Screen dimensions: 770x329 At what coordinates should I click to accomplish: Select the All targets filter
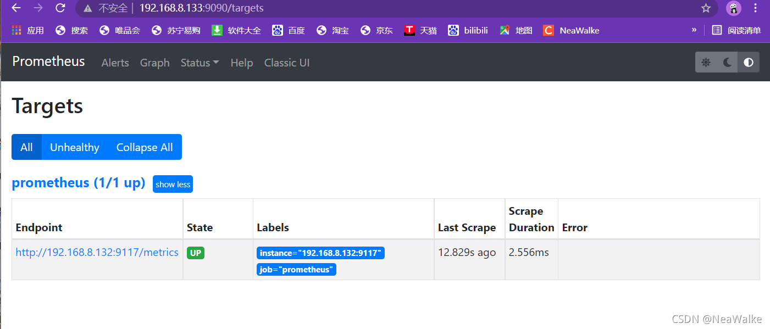26,147
